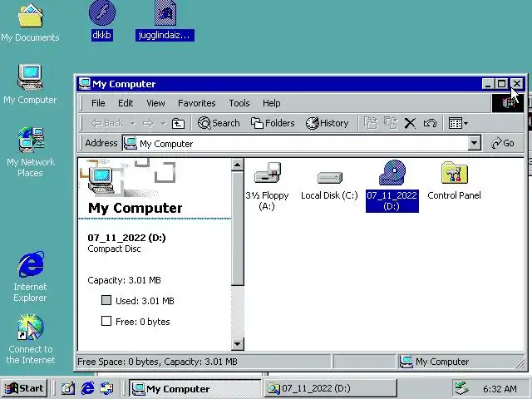532x399 pixels.
Task: Minimize the My Computer window
Action: (x=488, y=84)
